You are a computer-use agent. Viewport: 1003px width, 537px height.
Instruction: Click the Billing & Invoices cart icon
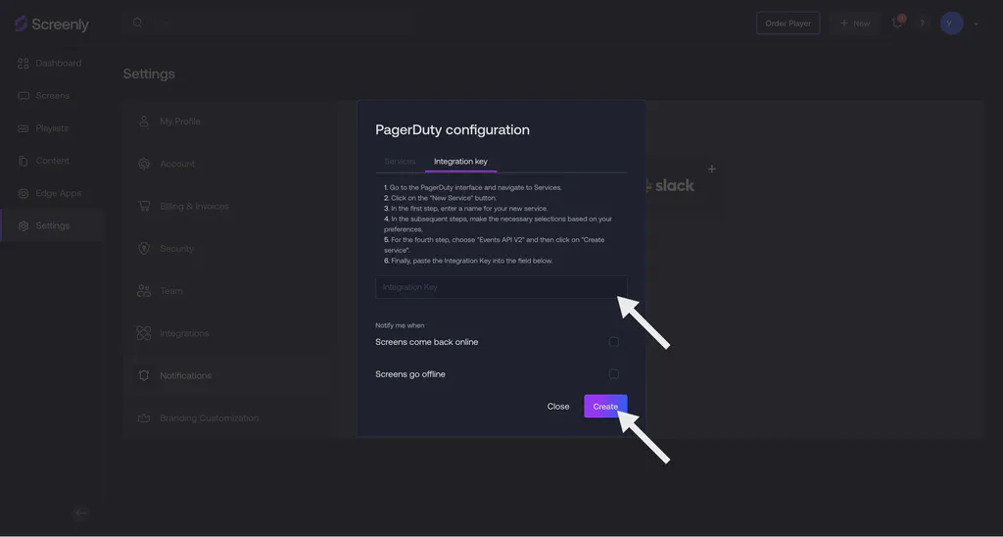(x=144, y=206)
